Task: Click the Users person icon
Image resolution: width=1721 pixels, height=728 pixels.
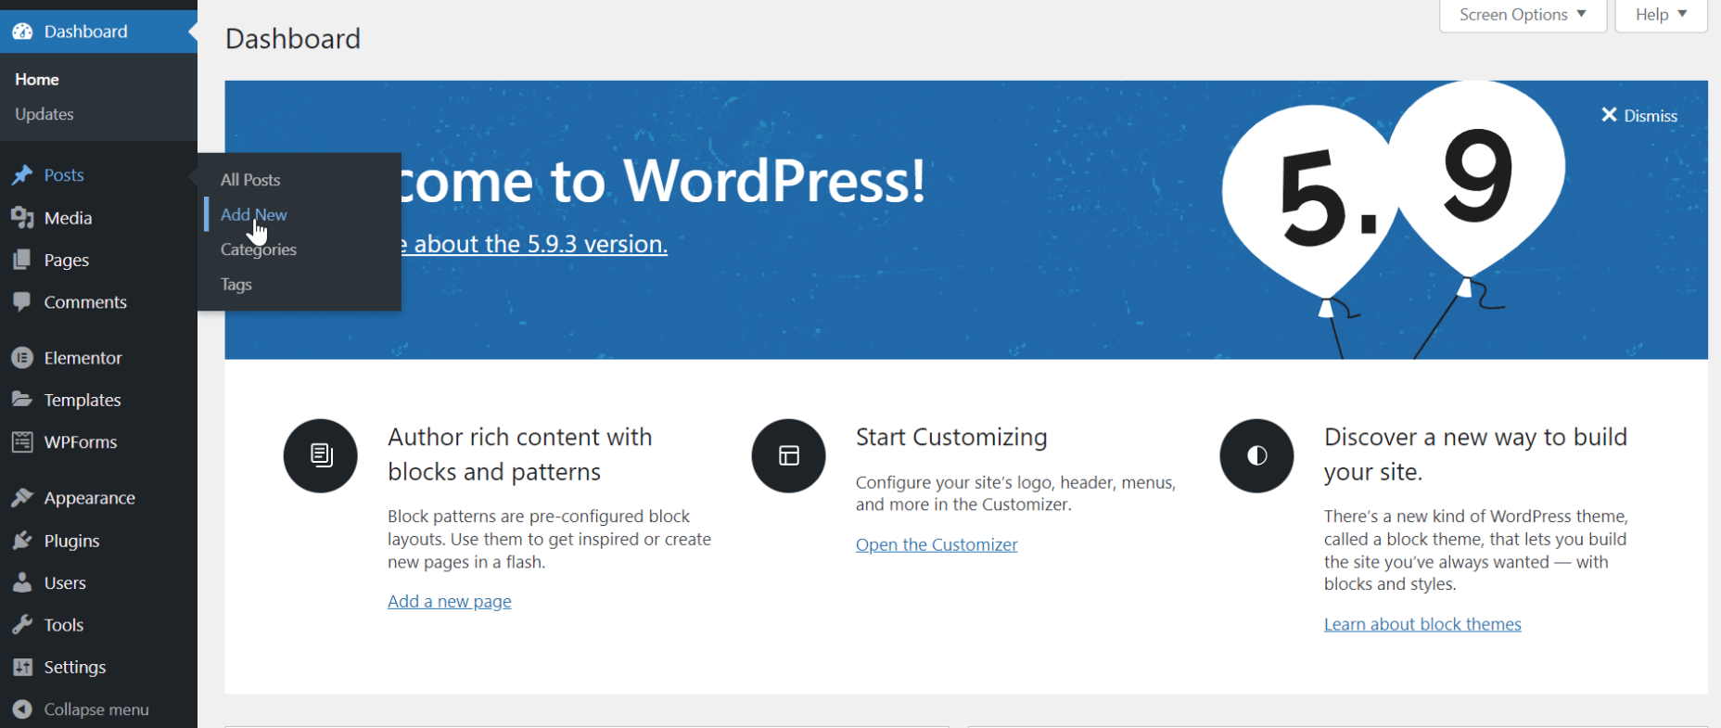Action: (22, 583)
